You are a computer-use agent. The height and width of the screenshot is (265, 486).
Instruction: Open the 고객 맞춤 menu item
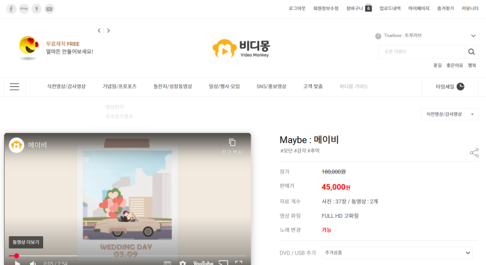tap(313, 86)
